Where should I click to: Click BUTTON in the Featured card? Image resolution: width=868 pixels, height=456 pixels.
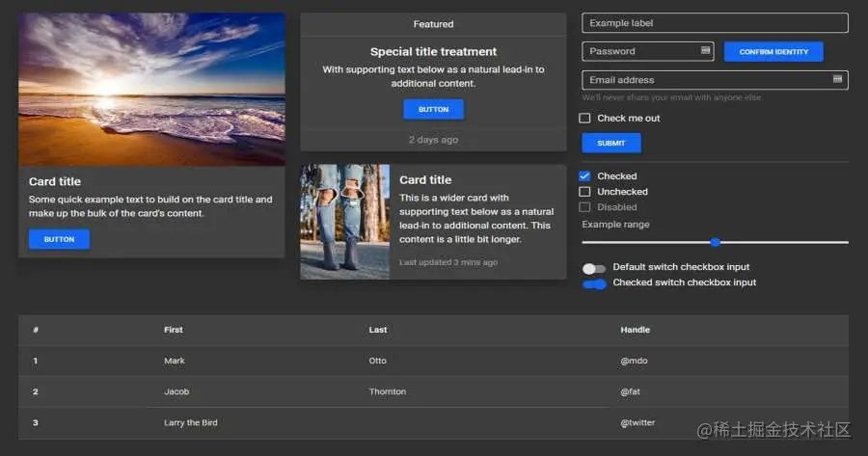433,110
